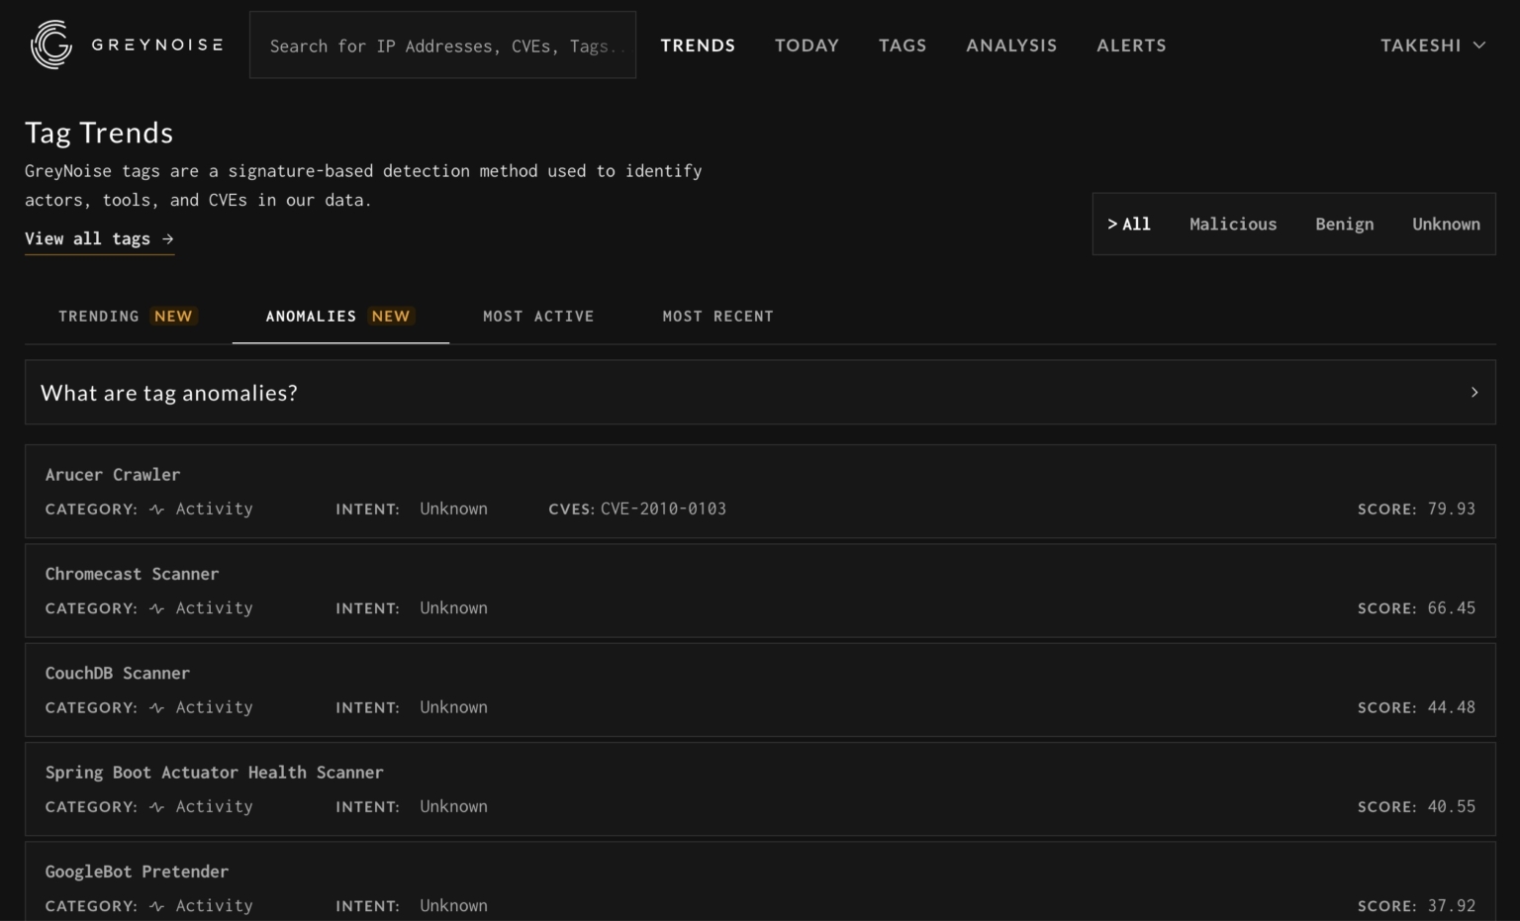Open the View all tags link
This screenshot has height=921, width=1520.
pyautogui.click(x=99, y=238)
